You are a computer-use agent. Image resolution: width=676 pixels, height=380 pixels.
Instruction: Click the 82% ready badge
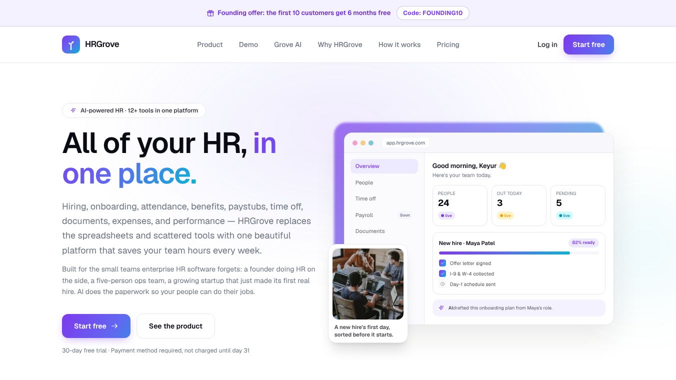pyautogui.click(x=583, y=242)
